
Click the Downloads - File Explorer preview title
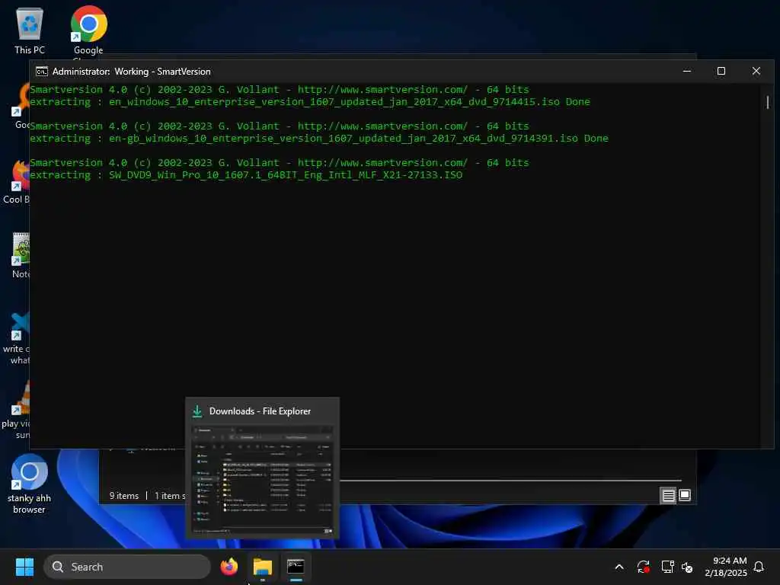pos(260,411)
